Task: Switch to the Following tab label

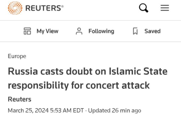Action: coord(101,31)
